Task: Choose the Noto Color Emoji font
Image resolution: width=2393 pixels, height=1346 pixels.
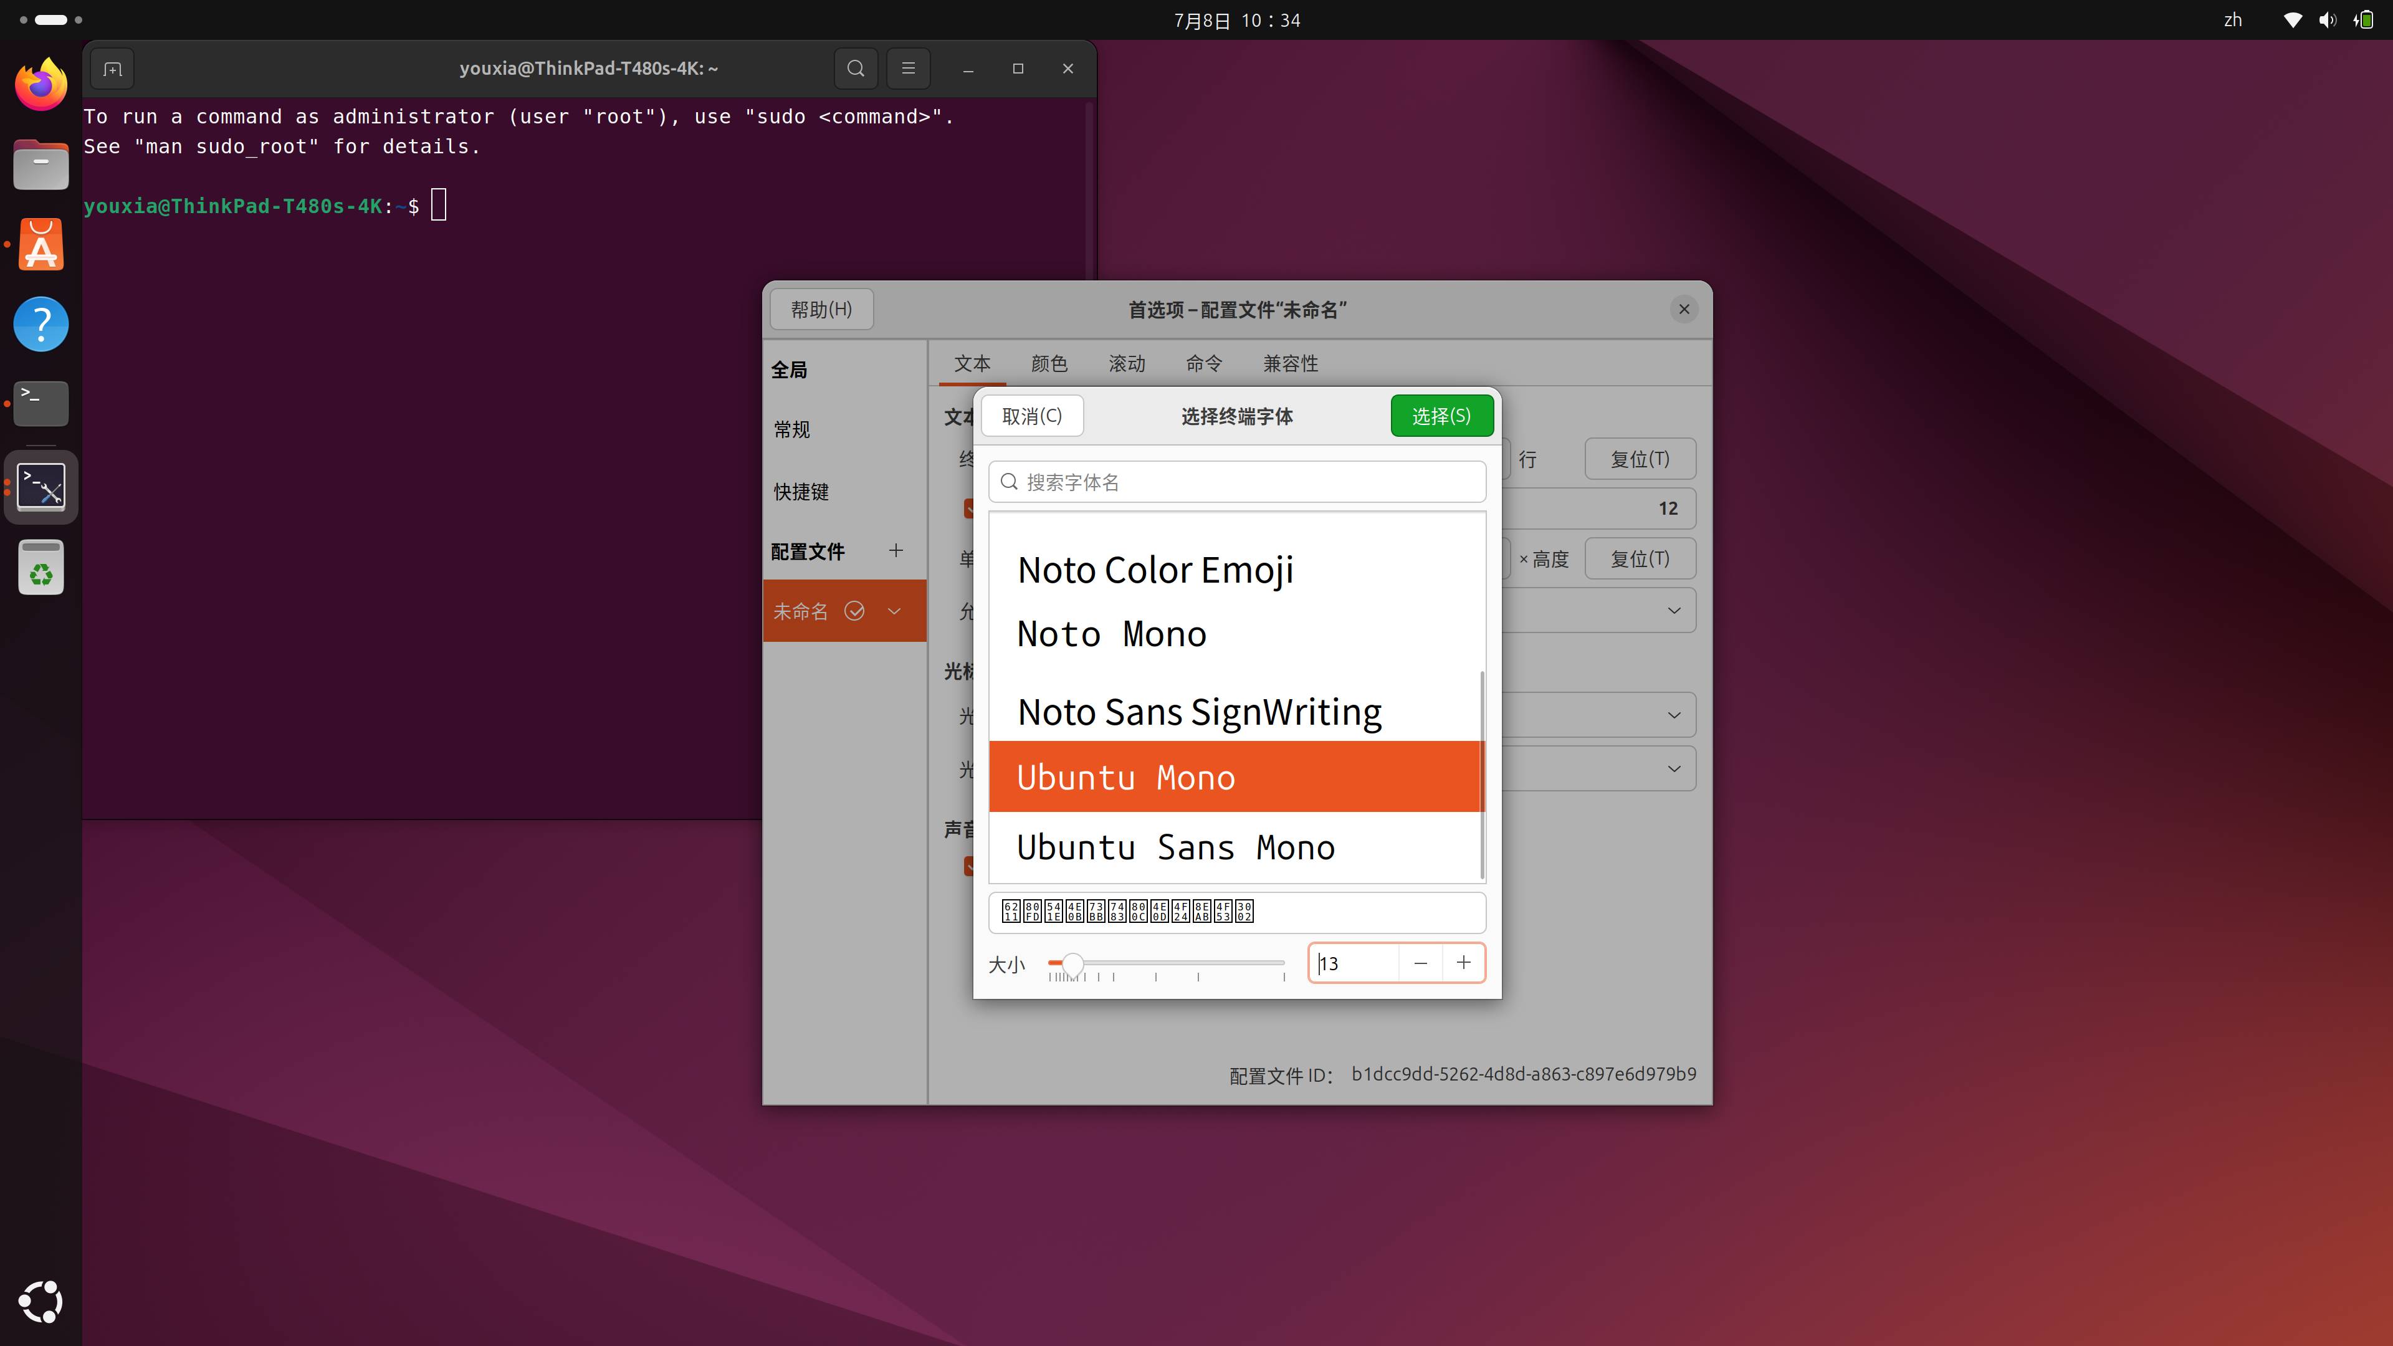Action: [1235, 570]
